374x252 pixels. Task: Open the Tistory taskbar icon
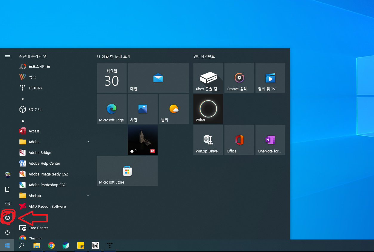pos(110,245)
